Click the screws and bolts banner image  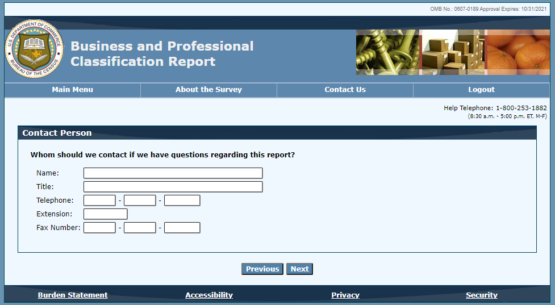coord(387,52)
